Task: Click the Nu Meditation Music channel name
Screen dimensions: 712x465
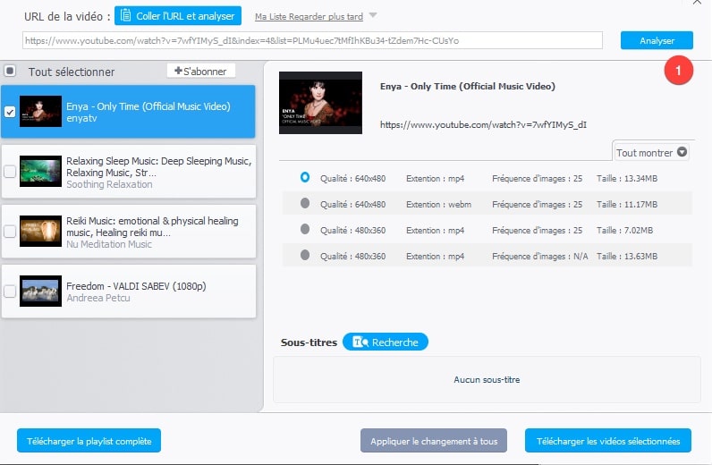Action: [109, 244]
